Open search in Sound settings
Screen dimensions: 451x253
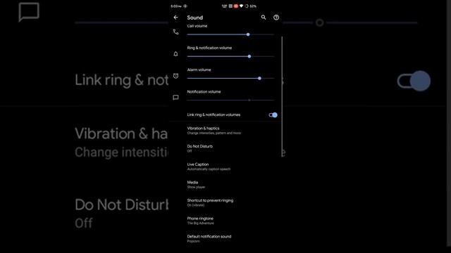coord(263,18)
